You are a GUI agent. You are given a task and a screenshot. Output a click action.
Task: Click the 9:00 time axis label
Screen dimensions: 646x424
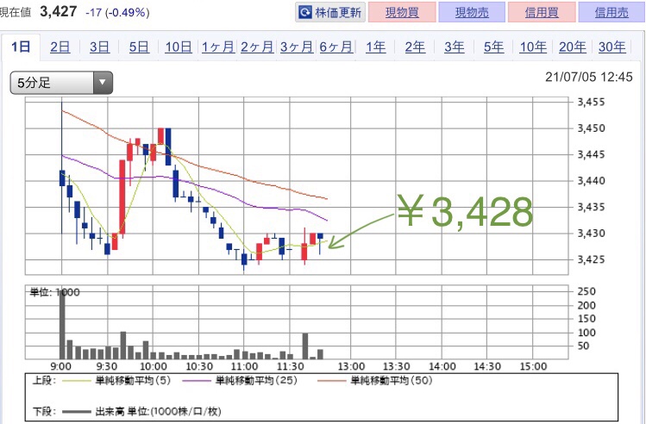coord(61,366)
